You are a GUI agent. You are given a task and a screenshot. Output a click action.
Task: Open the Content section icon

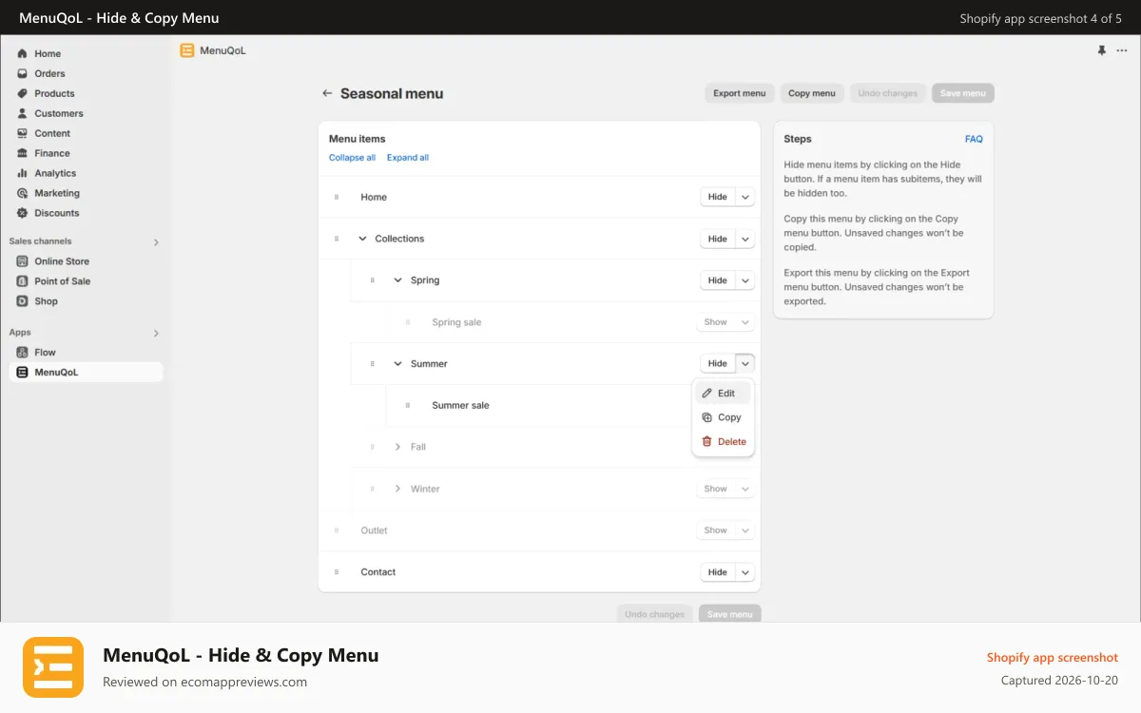pyautogui.click(x=22, y=134)
